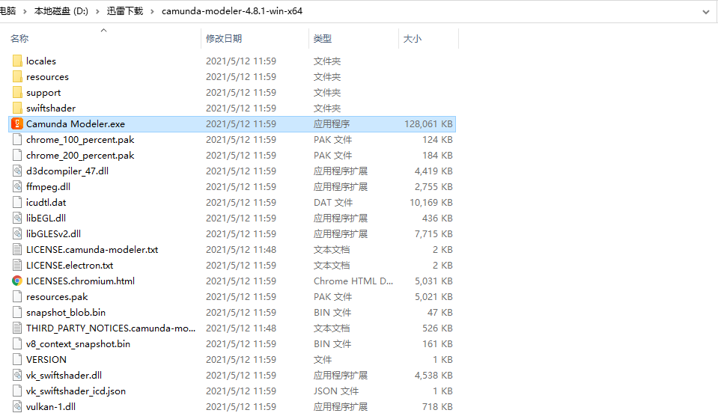The width and height of the screenshot is (718, 416).
Task: Select the locales folder name
Action: (x=41, y=61)
